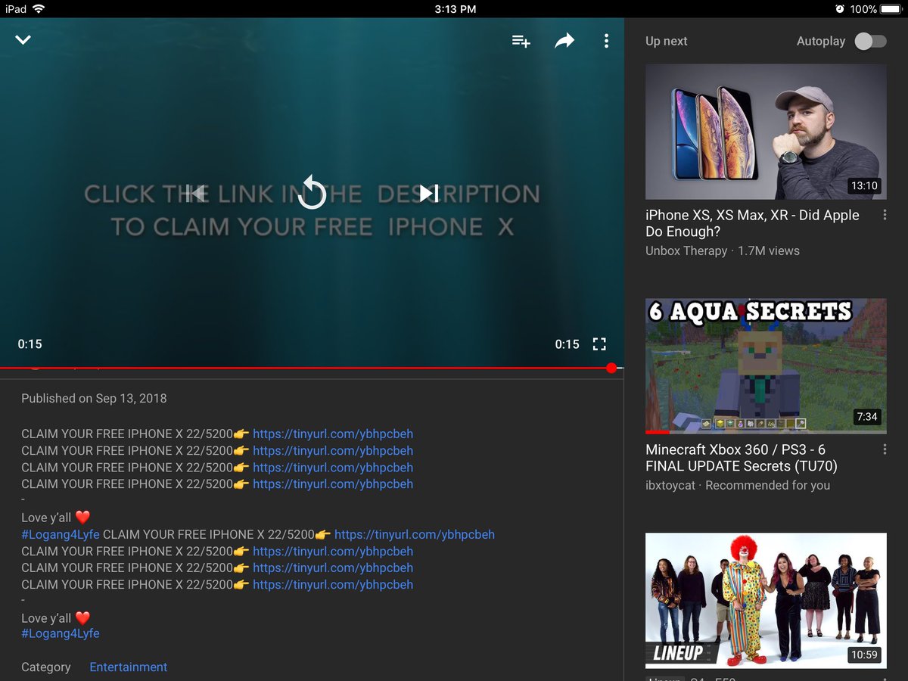Open the first tinyurl link in description
Viewport: 908px width, 681px height.
pyautogui.click(x=333, y=434)
